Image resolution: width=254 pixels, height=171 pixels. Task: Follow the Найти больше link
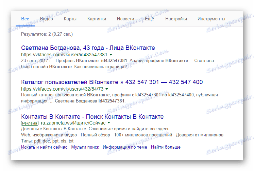pyautogui.click(x=166, y=147)
